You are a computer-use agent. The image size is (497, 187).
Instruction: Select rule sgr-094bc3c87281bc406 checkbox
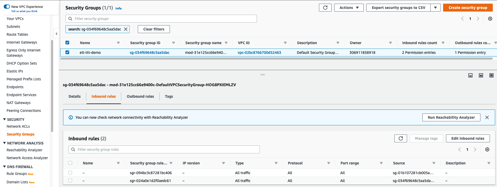(x=70, y=173)
